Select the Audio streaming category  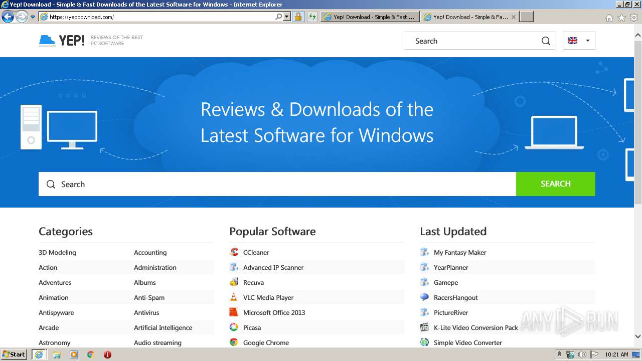pyautogui.click(x=157, y=343)
